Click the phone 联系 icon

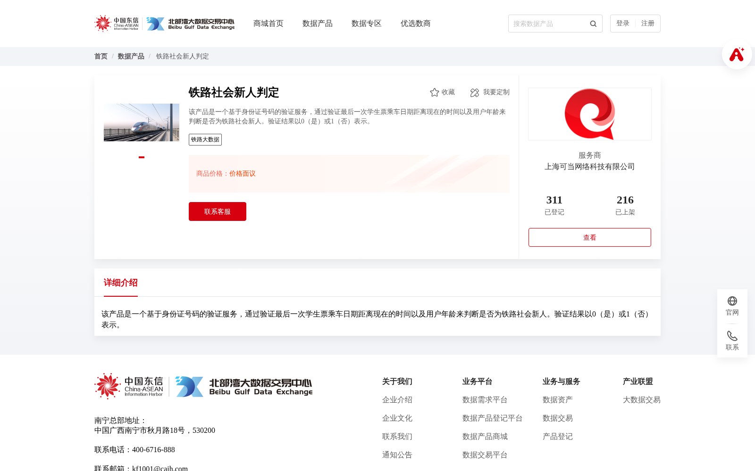732,336
